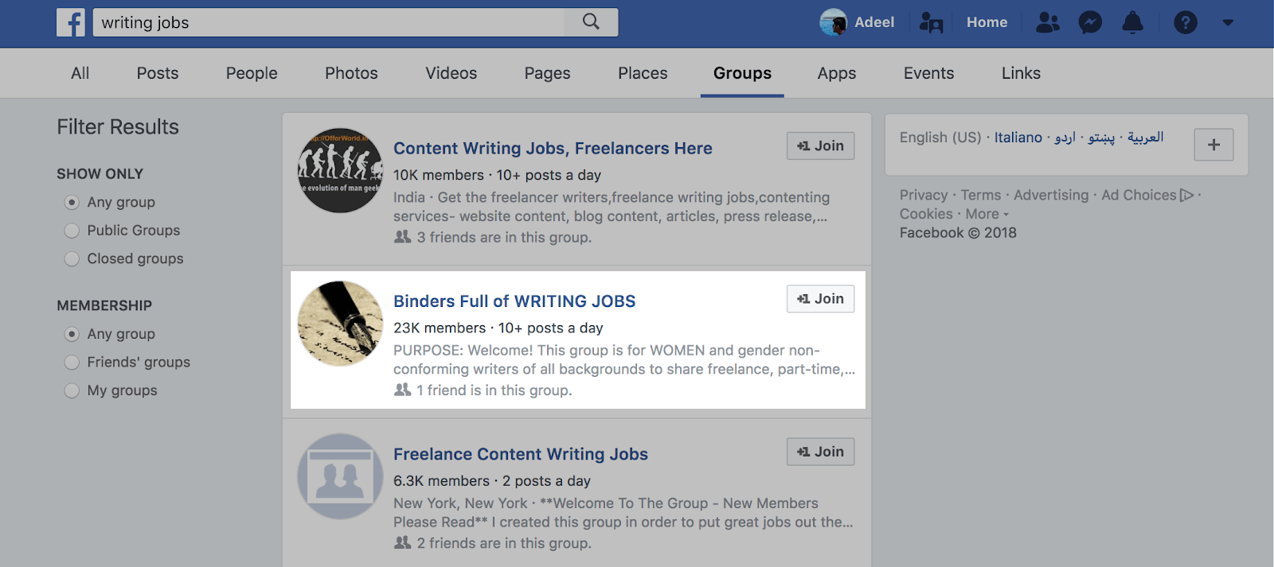
Task: Click the Facebook logo icon
Action: [71, 22]
